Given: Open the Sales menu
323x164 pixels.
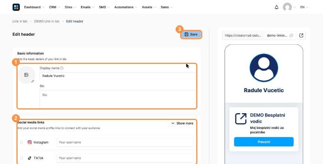Looking at the screenshot, I should 167,7.
